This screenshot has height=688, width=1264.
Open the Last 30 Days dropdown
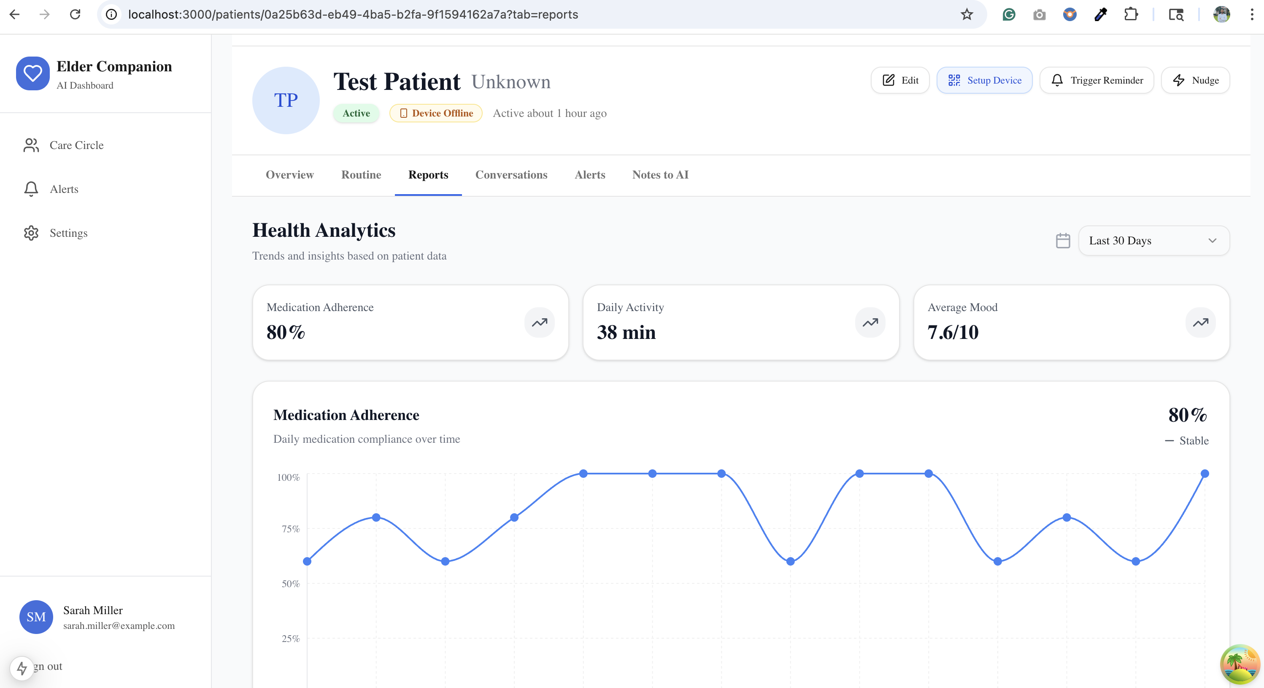click(x=1153, y=241)
